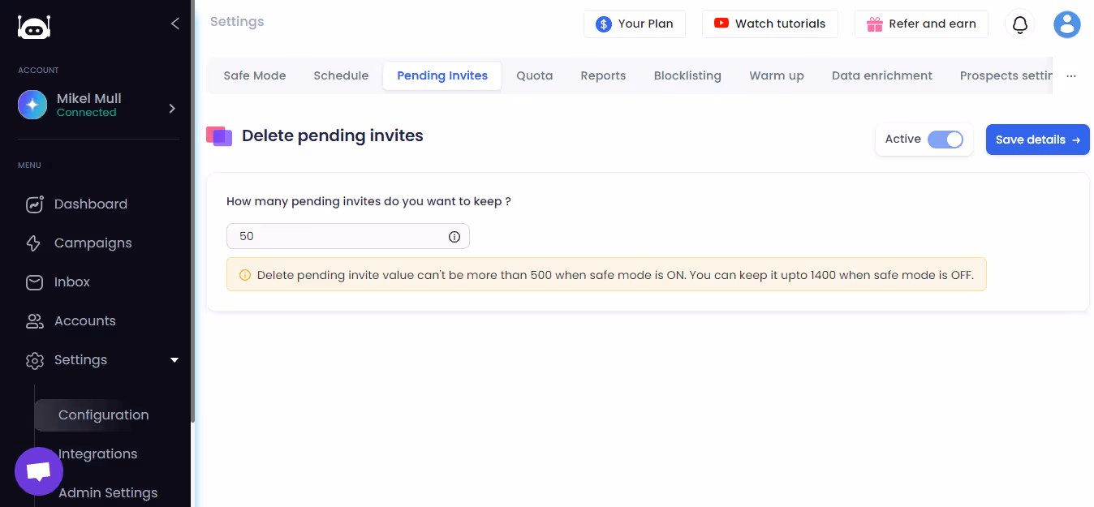1094x507 pixels.
Task: Open the hidden tabs overflow menu
Action: tap(1070, 75)
